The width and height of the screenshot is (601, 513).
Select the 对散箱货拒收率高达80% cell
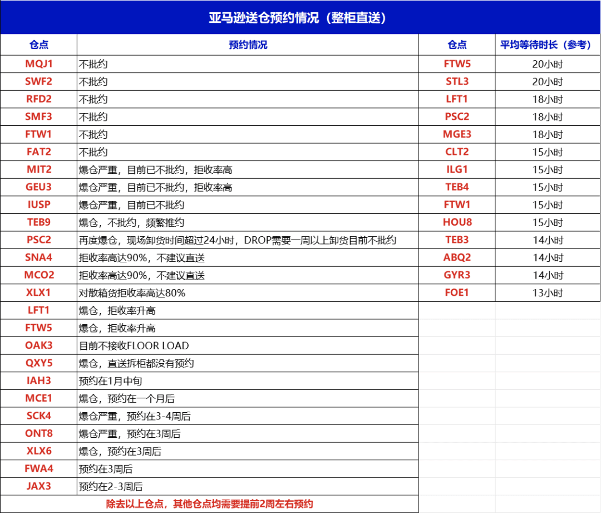coord(248,293)
